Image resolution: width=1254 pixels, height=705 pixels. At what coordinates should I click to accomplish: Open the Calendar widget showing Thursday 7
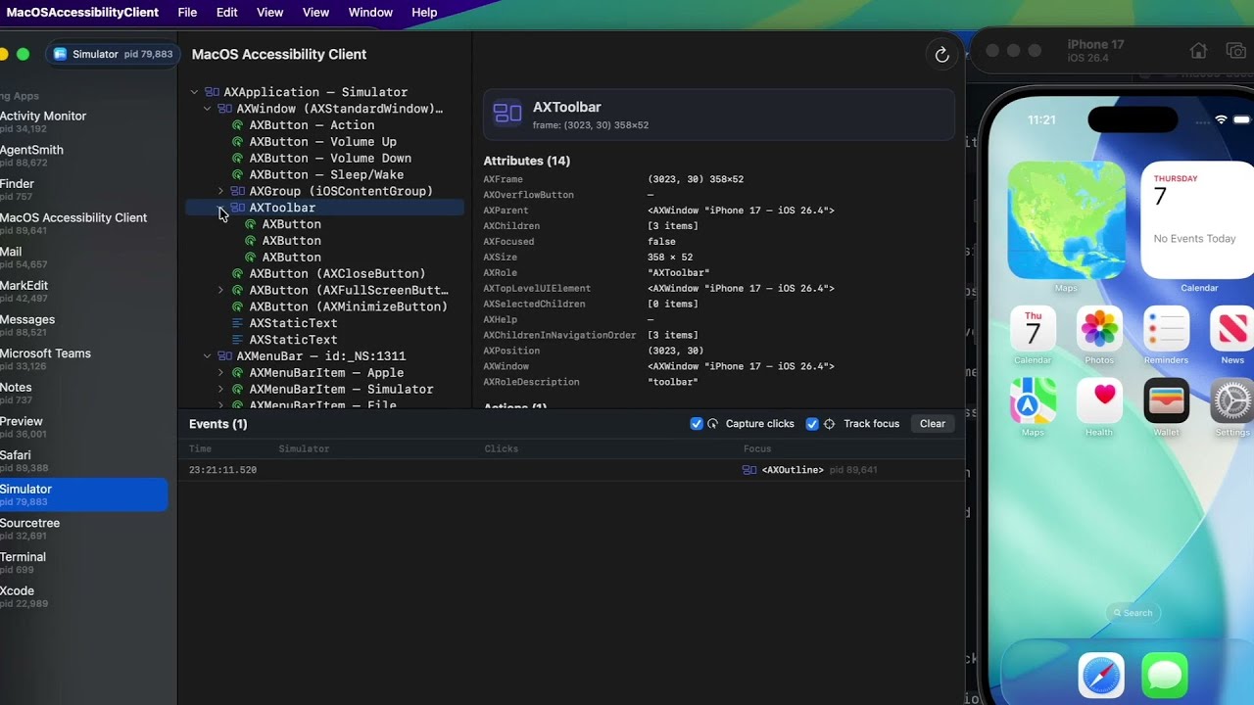click(x=1198, y=220)
